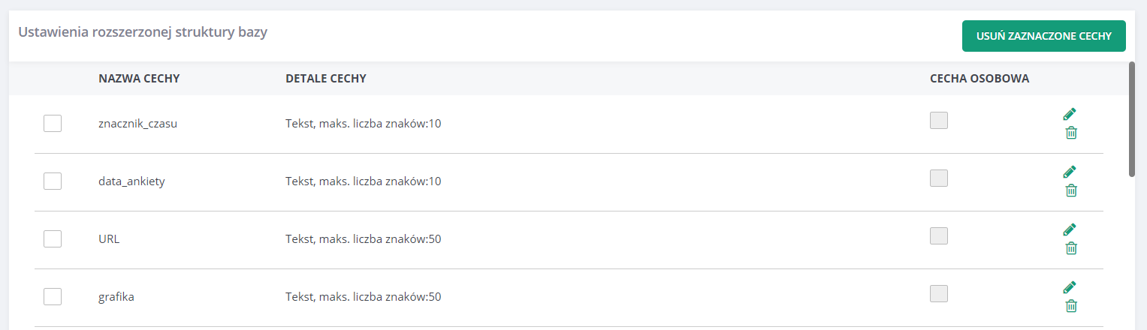Screen dimensions: 1147x330
Task: Open edit for the grafika feature
Action: (1070, 287)
